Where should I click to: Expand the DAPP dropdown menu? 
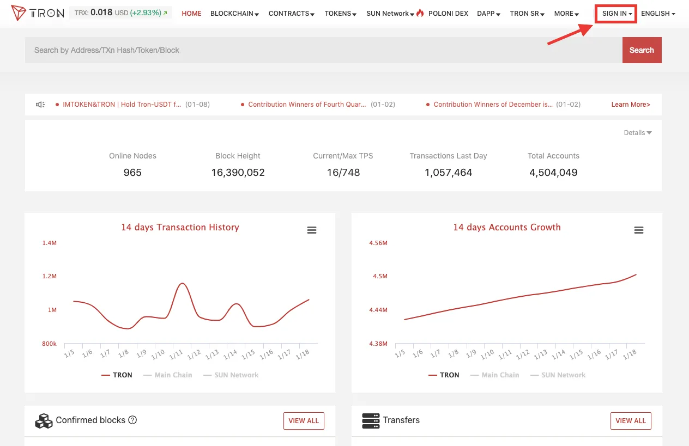489,14
